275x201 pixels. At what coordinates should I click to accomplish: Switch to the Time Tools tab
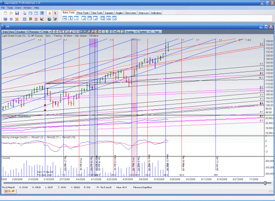tap(97, 13)
